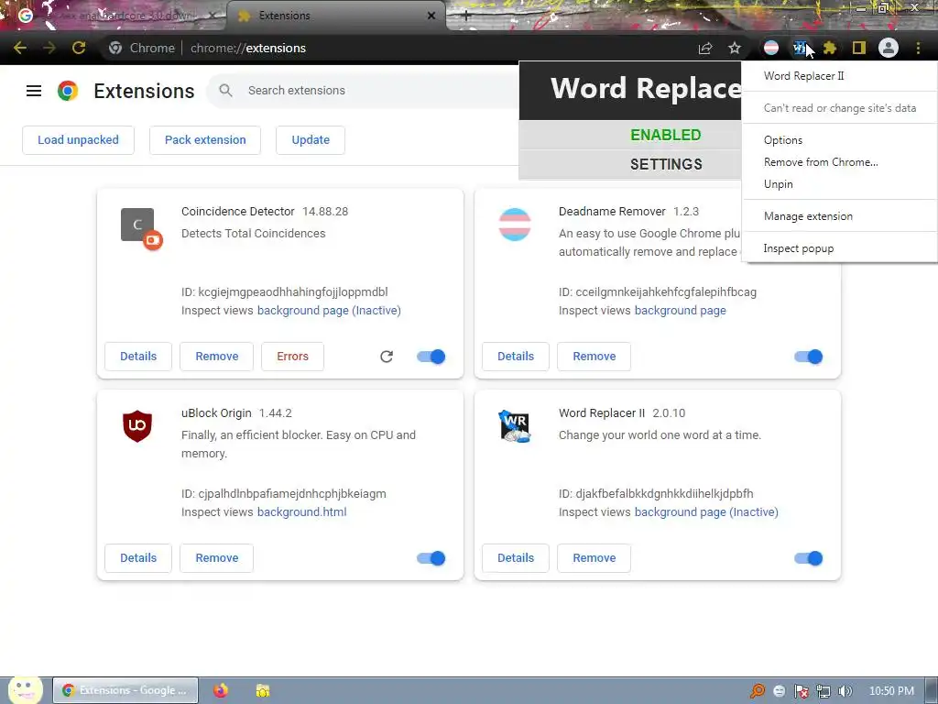Disable the Deadname Remover toggle
Image resolution: width=938 pixels, height=704 pixels.
pyautogui.click(x=808, y=357)
